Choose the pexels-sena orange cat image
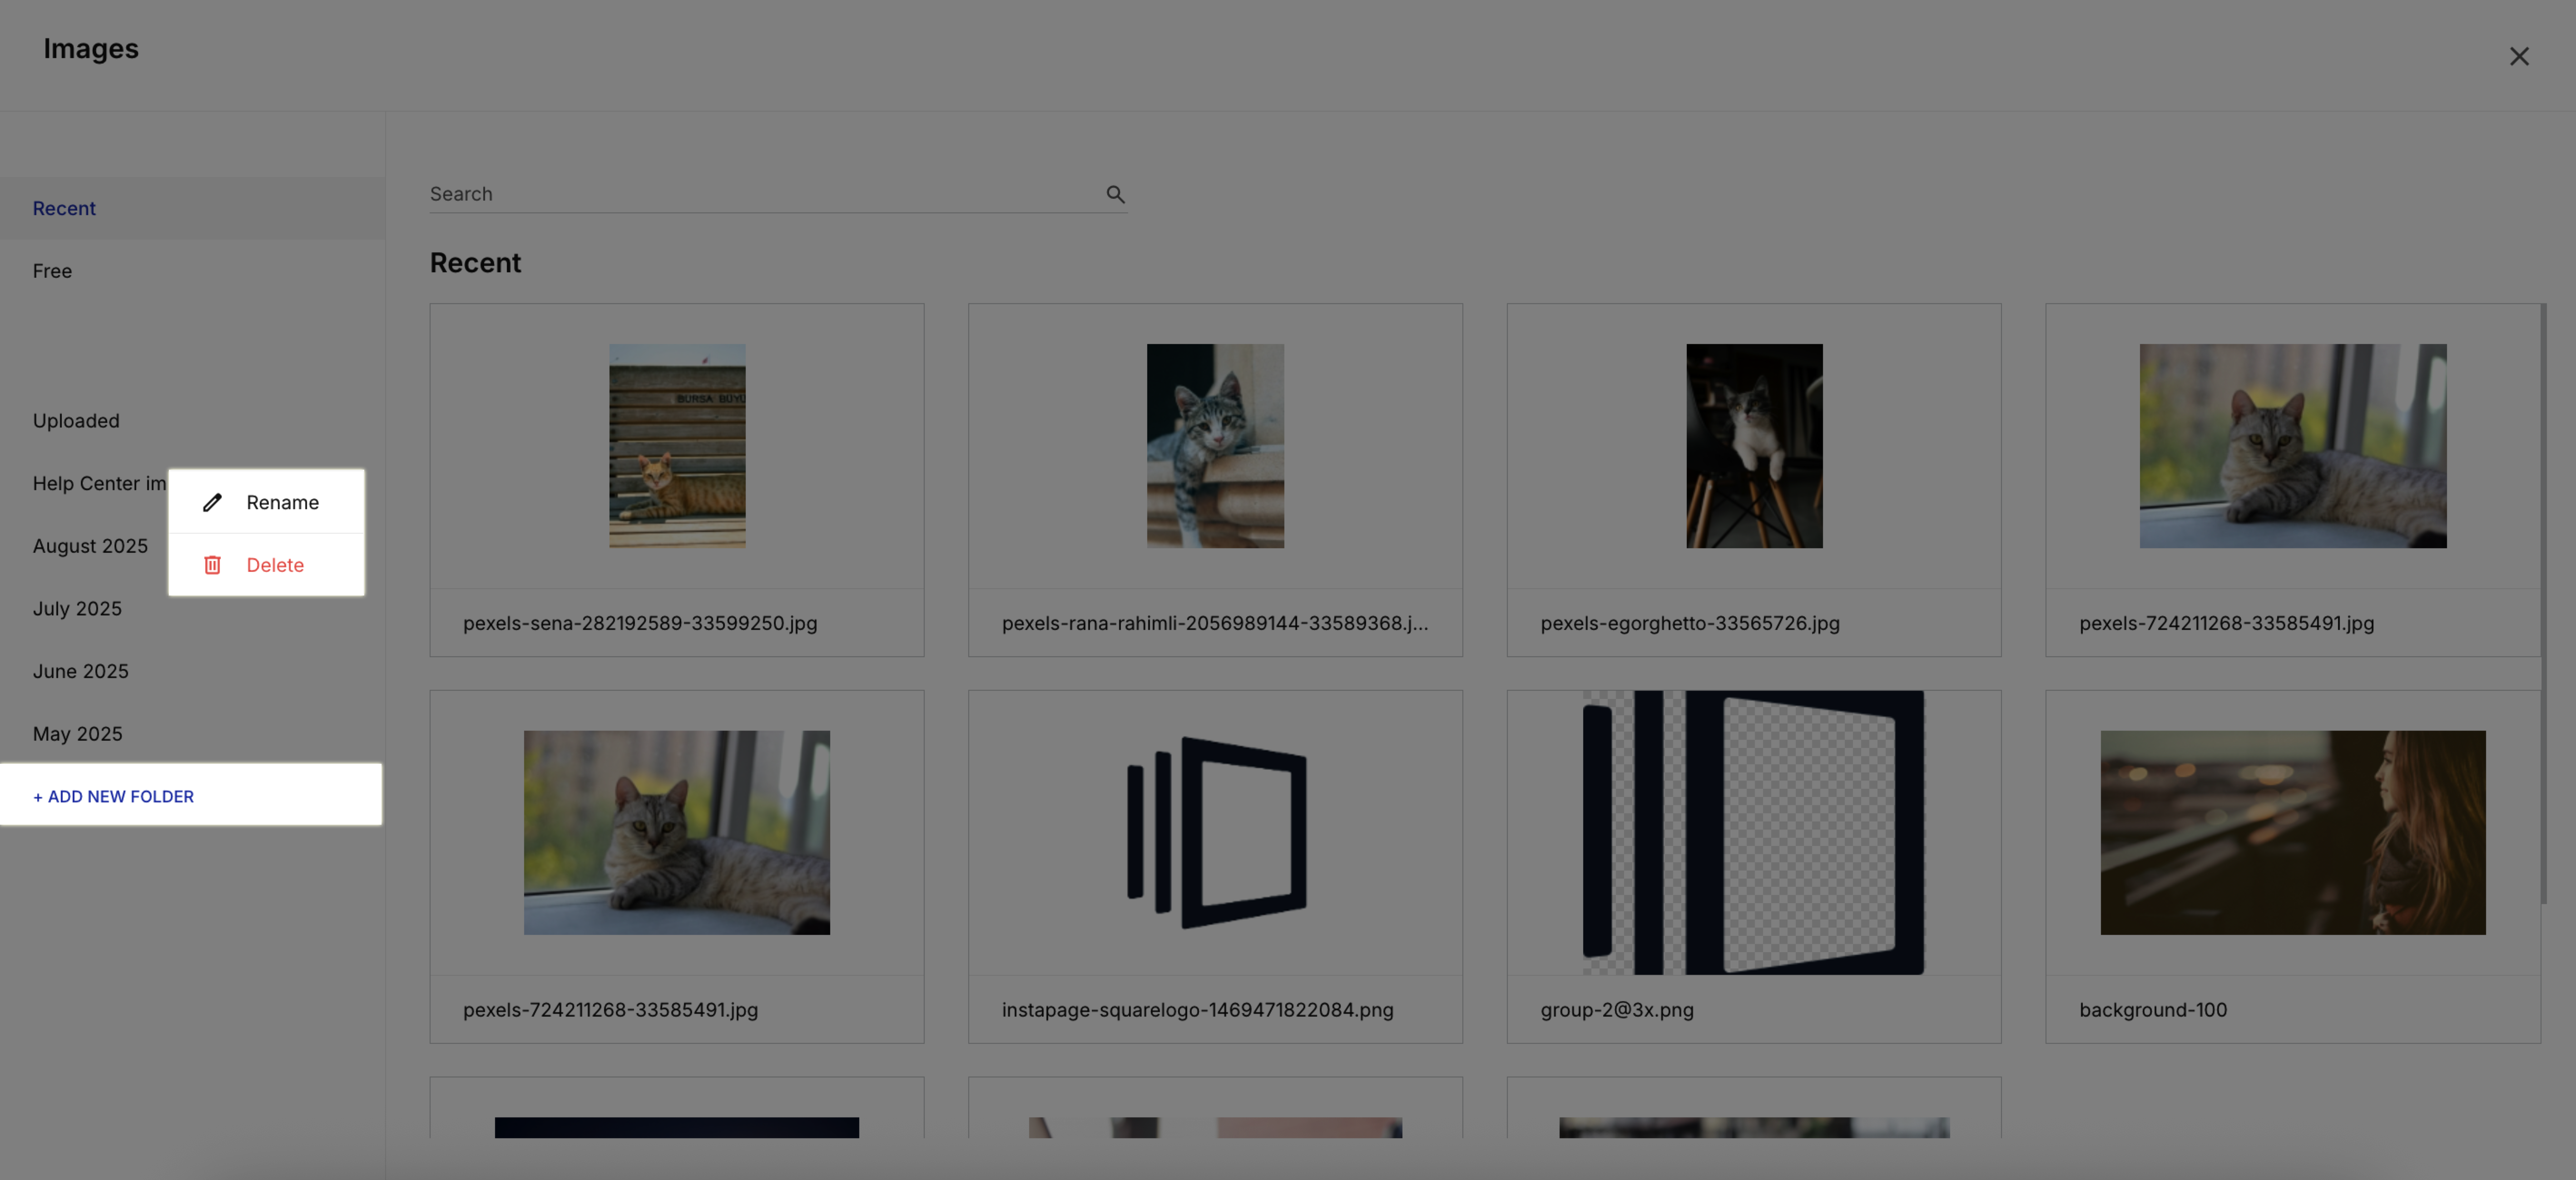This screenshot has height=1180, width=2576. (677, 446)
